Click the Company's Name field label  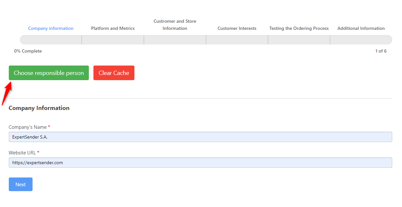point(28,127)
